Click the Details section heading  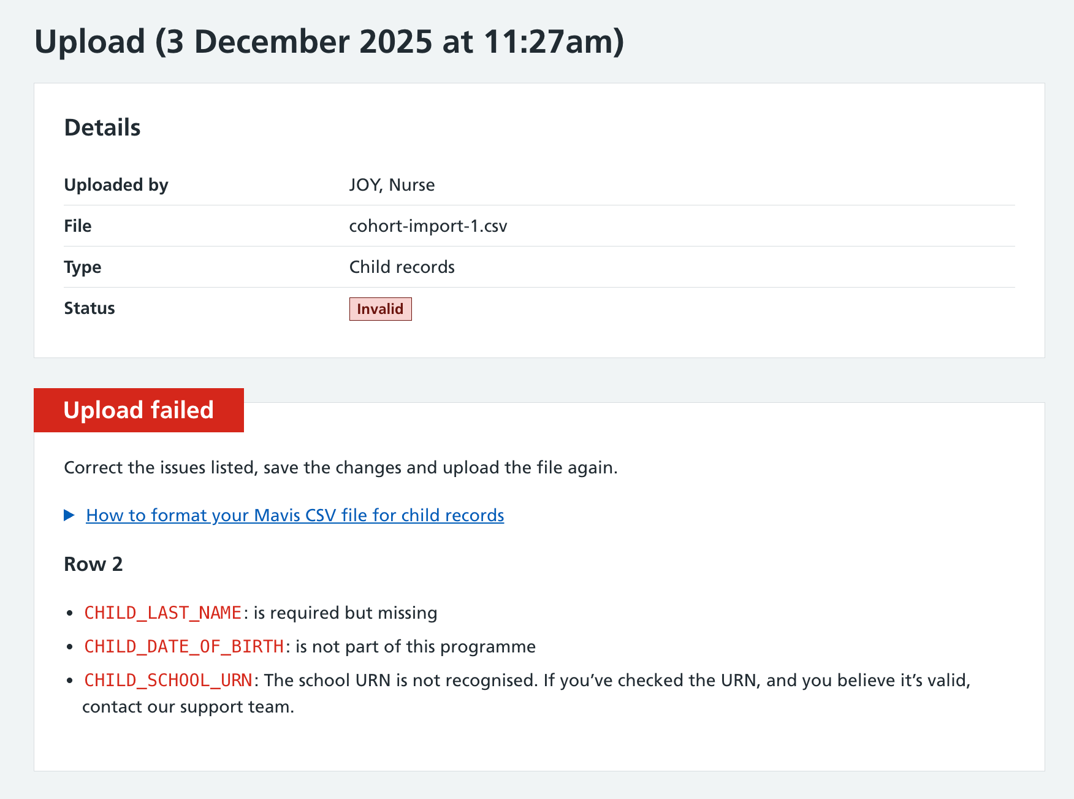102,128
